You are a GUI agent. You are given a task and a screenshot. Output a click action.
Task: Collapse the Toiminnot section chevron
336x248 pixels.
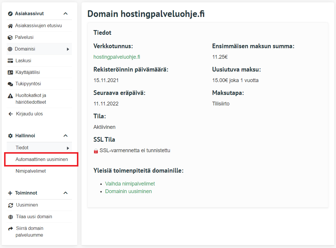coord(66,193)
